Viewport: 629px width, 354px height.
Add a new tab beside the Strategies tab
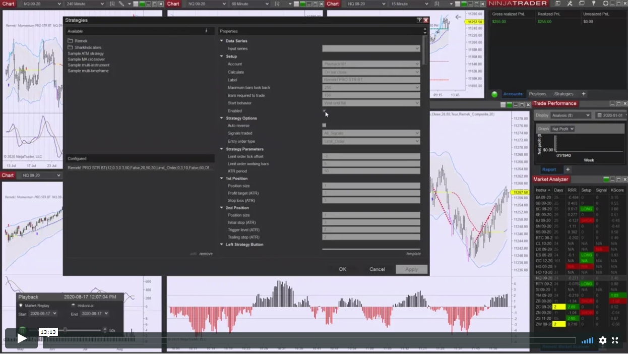coord(584,94)
